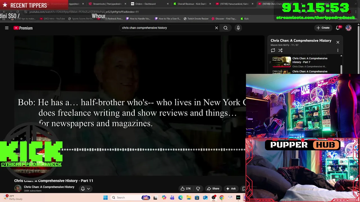Open the channel avatar icon
This screenshot has height=202, width=360.
point(18,189)
